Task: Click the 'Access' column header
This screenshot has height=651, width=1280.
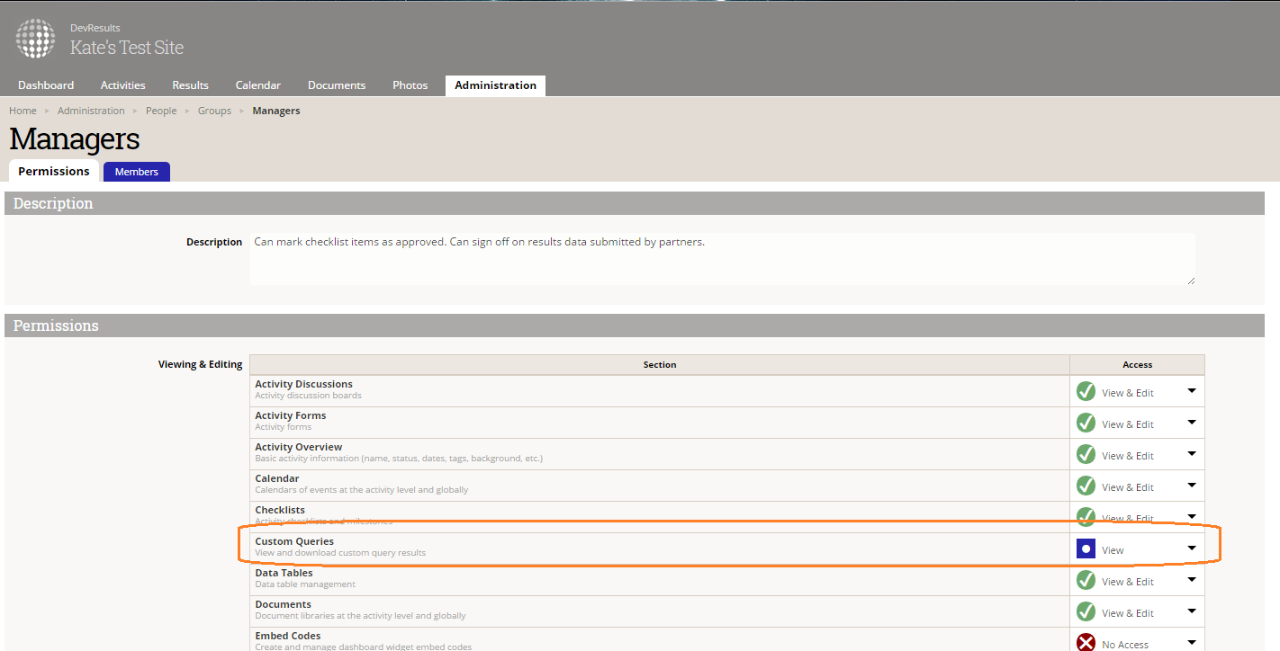Action: click(1137, 365)
